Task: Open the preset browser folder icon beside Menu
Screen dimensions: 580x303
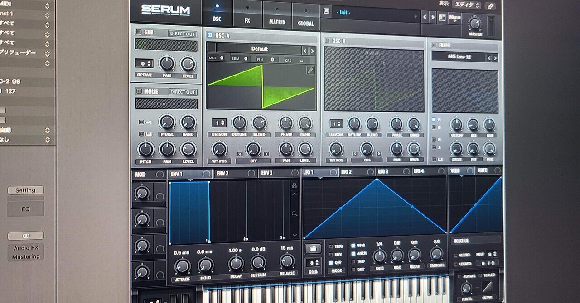Action: click(x=443, y=17)
